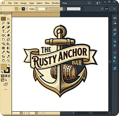
Task: Activate the Hand tool
Action: (x=3, y=60)
